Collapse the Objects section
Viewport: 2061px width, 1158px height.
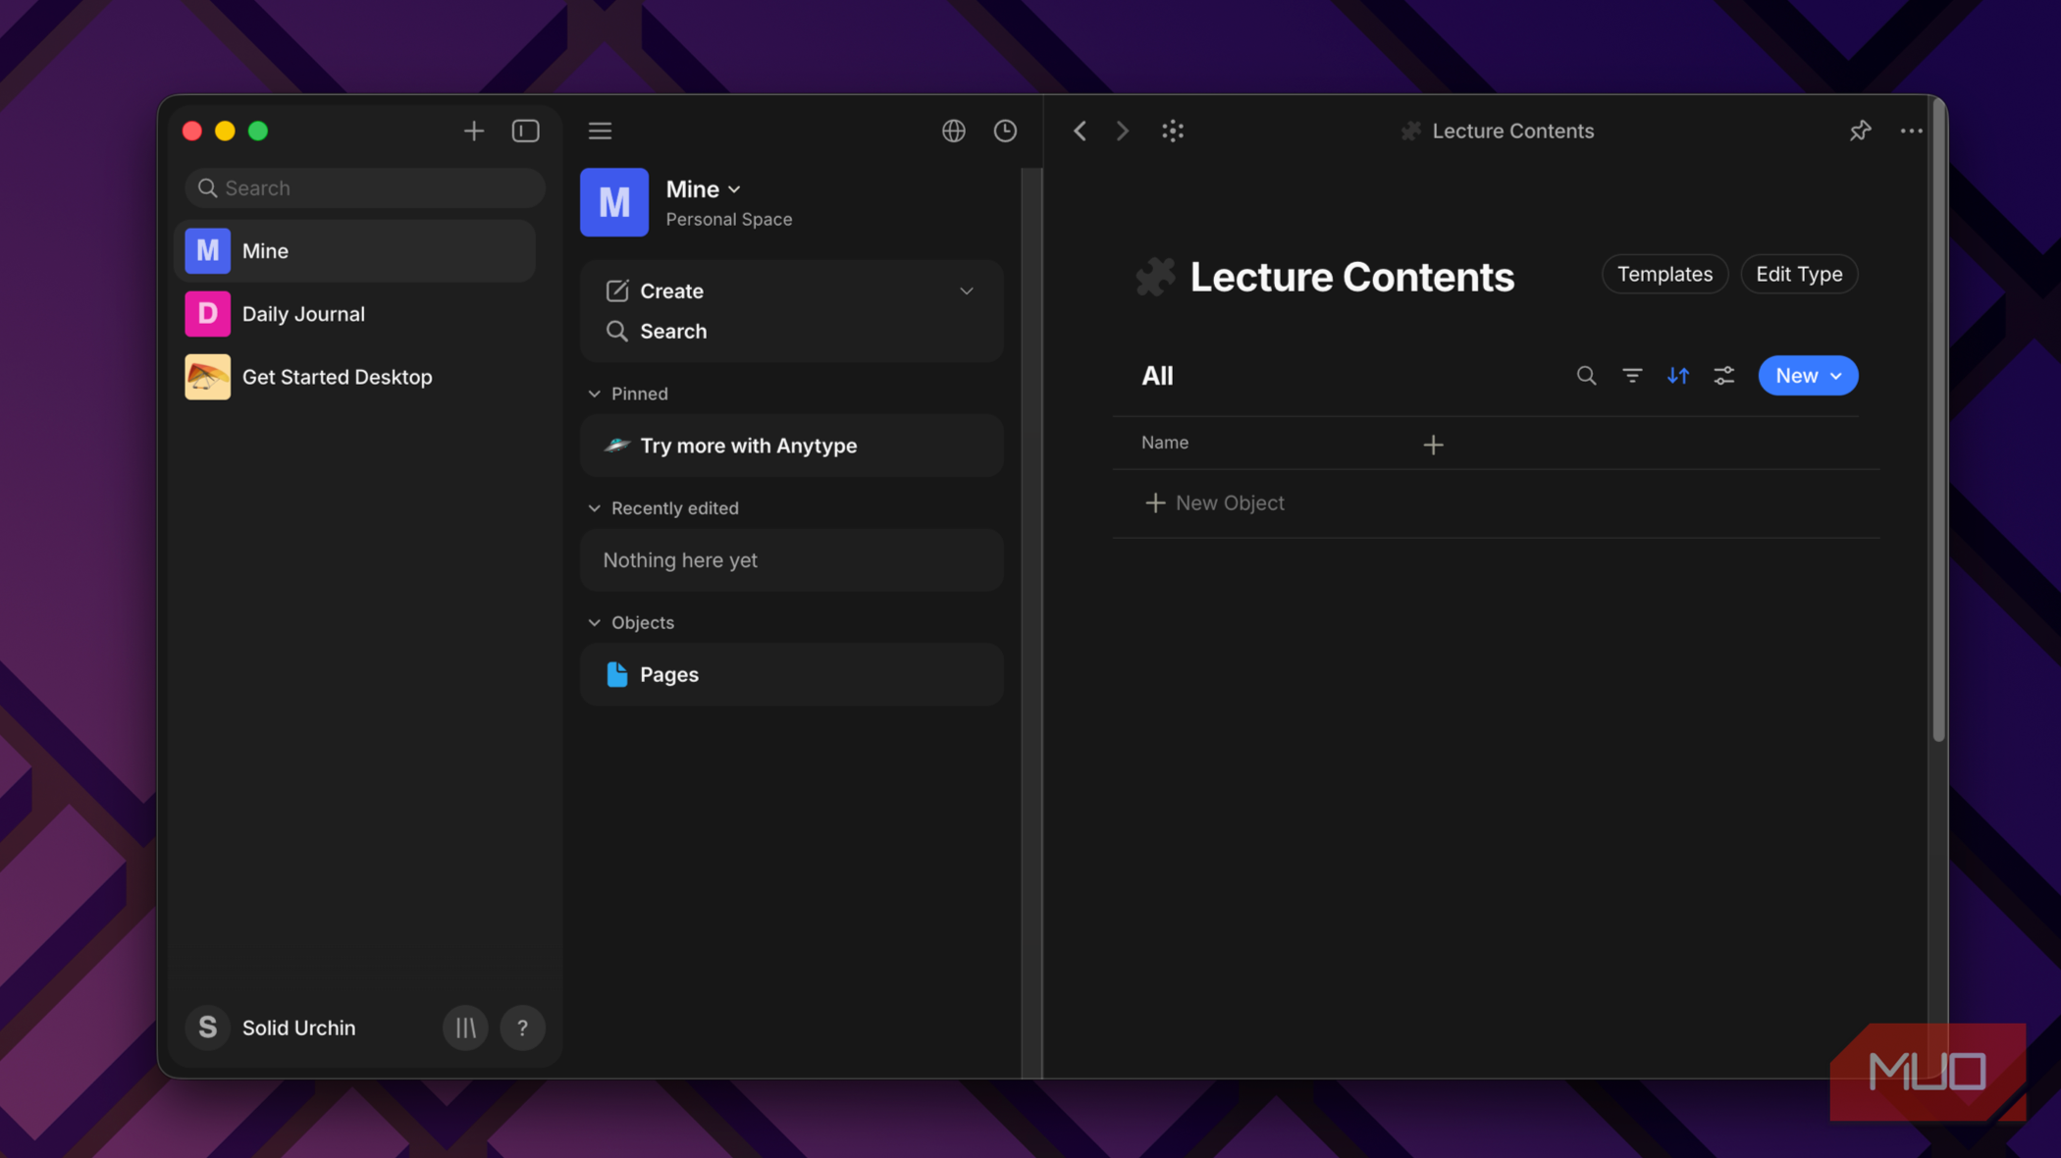click(594, 623)
